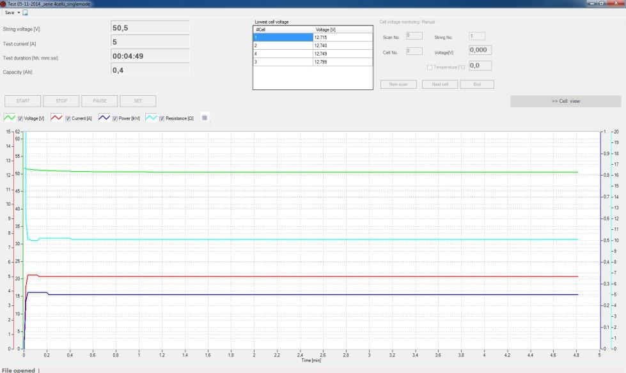Screen dimensions: 626x373
Task: Click the STOP button
Action: 61,101
